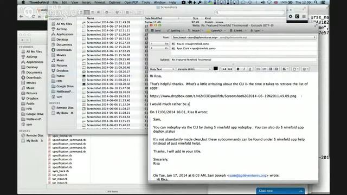Screen dimensions: 347x195
Task: Open the text color swatch
Action: (216, 69)
